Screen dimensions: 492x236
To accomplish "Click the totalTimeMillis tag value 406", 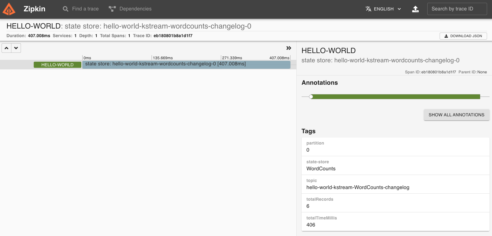I will [311, 225].
